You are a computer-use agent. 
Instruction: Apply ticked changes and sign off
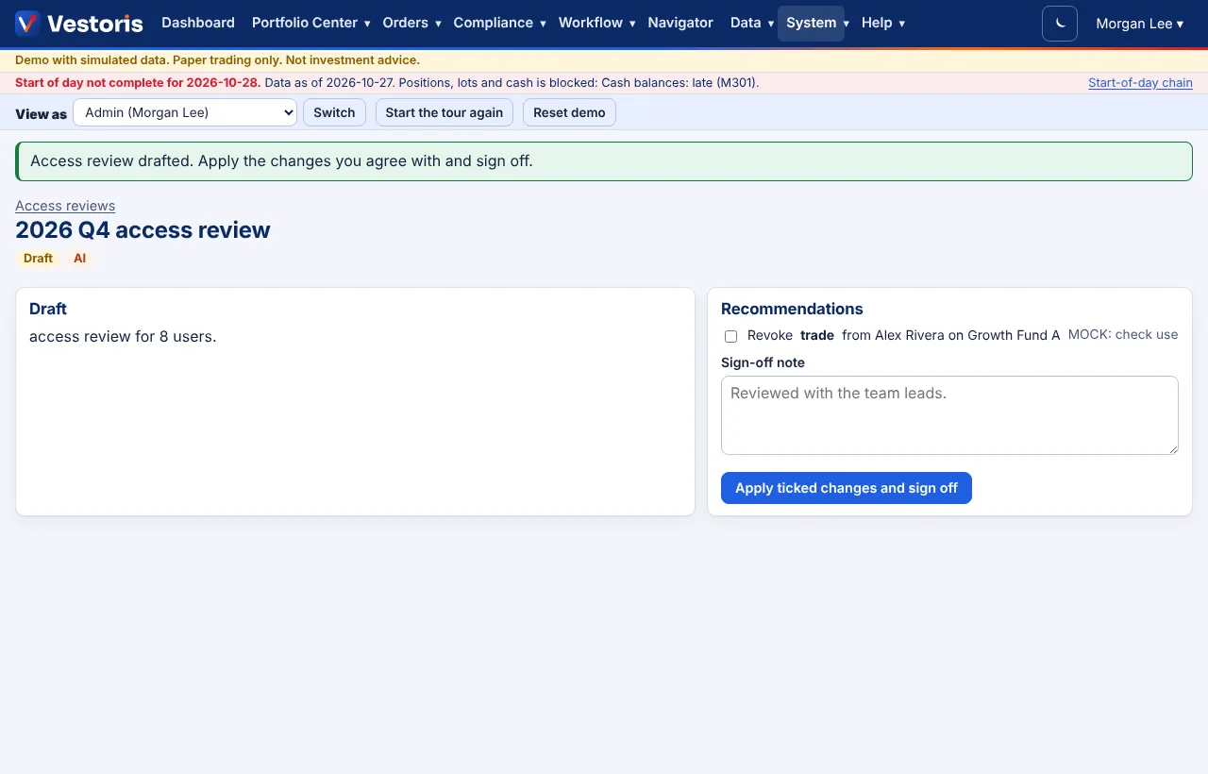pos(847,488)
